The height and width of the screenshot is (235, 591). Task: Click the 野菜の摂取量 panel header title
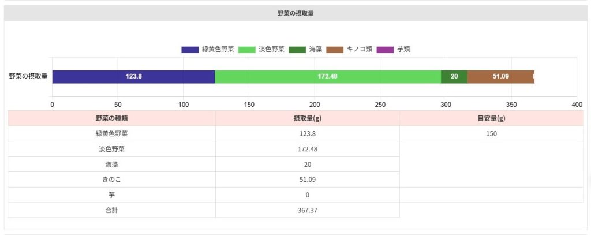tap(295, 13)
